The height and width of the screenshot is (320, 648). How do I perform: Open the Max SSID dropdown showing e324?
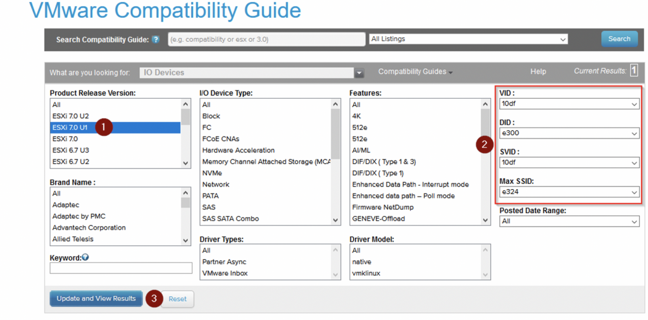(570, 192)
